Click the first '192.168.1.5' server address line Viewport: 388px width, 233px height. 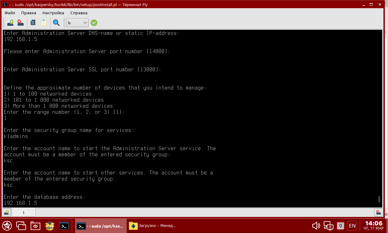pyautogui.click(x=20, y=39)
